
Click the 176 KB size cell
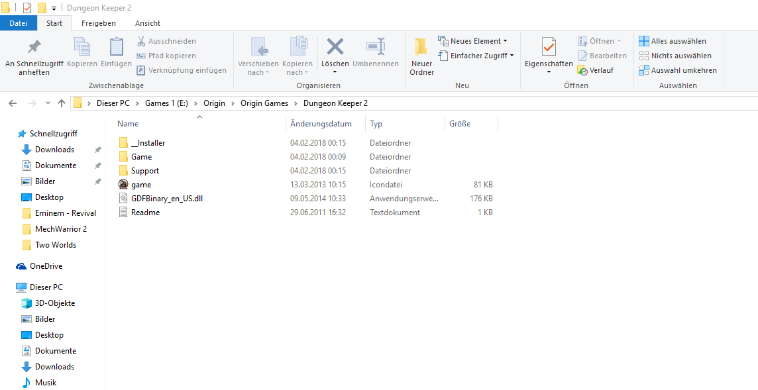(482, 199)
